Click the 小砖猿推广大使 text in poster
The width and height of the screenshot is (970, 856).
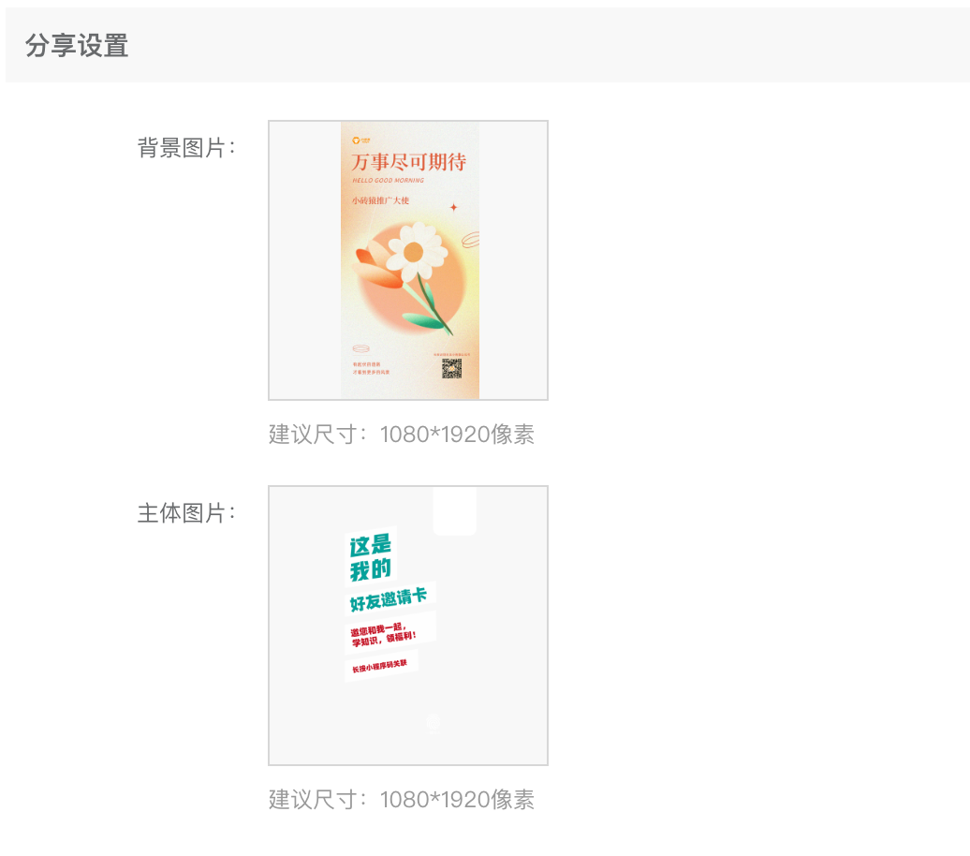(381, 200)
